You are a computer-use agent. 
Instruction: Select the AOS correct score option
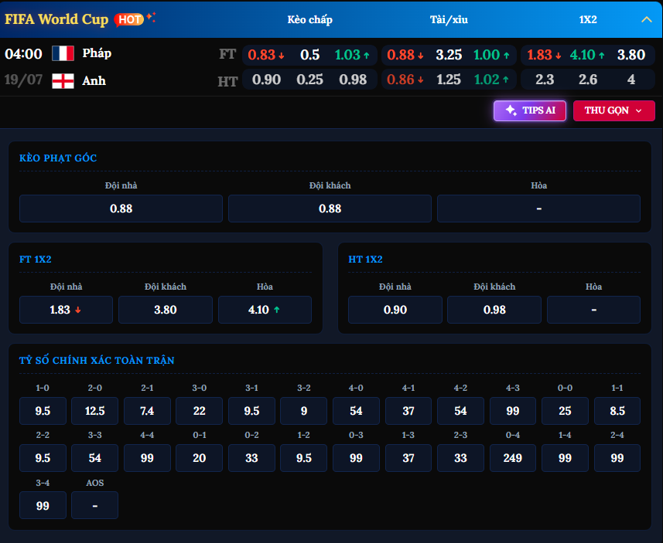pos(94,505)
